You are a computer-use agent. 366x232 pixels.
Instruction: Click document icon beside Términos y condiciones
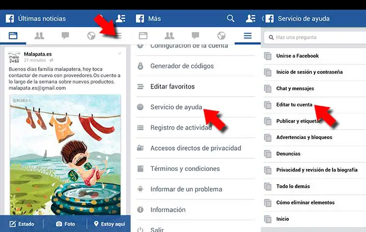(x=140, y=169)
